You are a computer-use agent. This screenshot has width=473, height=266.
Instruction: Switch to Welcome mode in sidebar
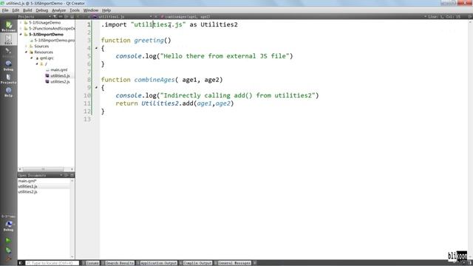(x=8, y=27)
